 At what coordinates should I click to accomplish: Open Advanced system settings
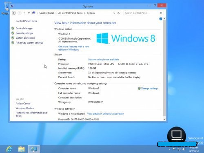pyautogui.click(x=29, y=43)
